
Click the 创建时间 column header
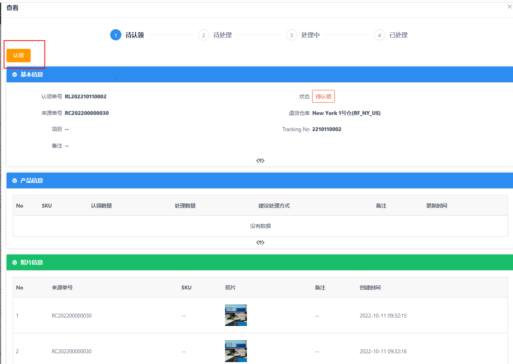370,288
